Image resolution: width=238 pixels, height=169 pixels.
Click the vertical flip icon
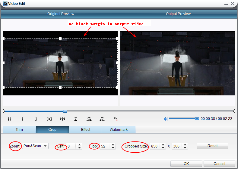click(76, 119)
